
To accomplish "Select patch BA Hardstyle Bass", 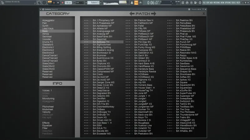I will (144, 69).
